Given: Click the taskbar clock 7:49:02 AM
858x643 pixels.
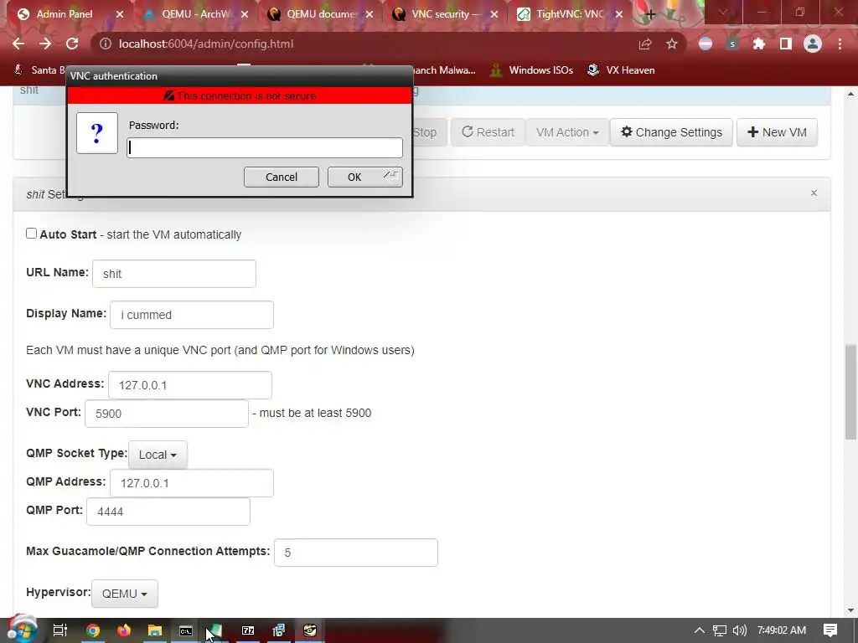Looking at the screenshot, I should (782, 630).
